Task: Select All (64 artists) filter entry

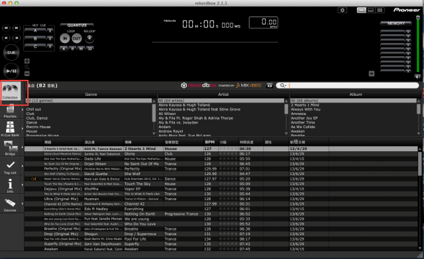Action: (x=221, y=100)
